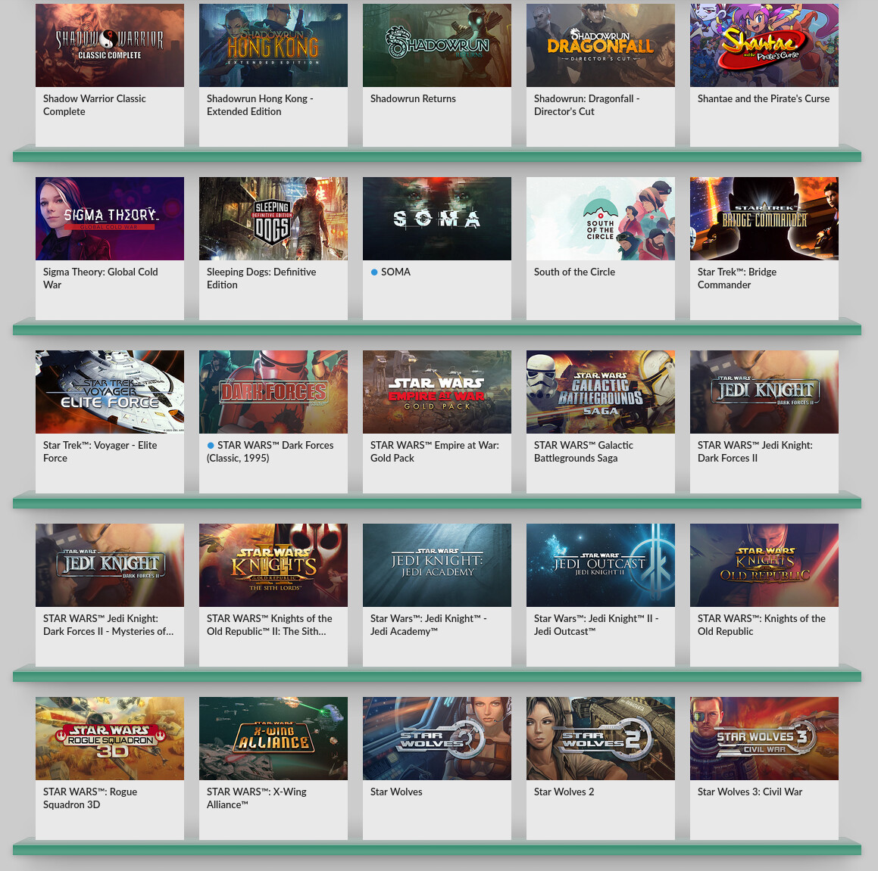
Task: Click Knights of the Old Republic II title
Action: tap(269, 625)
